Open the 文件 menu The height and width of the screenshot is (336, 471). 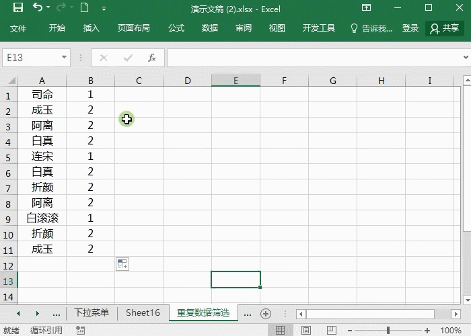pyautogui.click(x=18, y=28)
